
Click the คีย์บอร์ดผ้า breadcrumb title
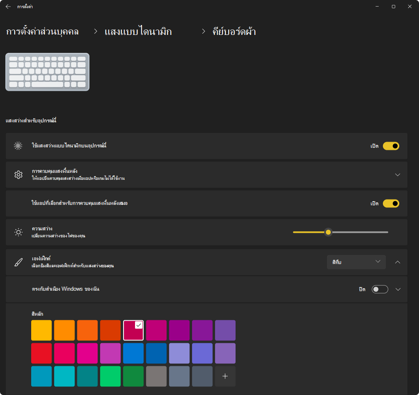coord(234,32)
